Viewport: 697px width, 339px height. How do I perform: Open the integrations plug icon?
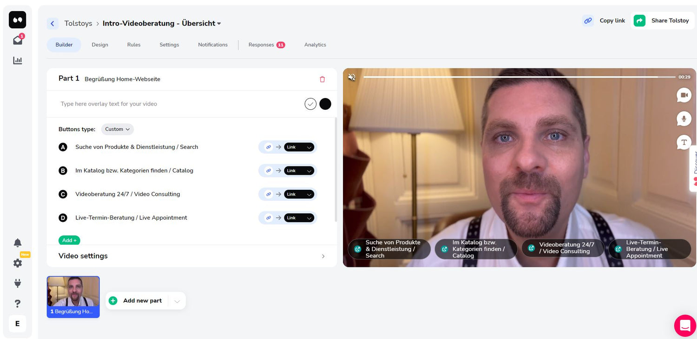coord(18,283)
